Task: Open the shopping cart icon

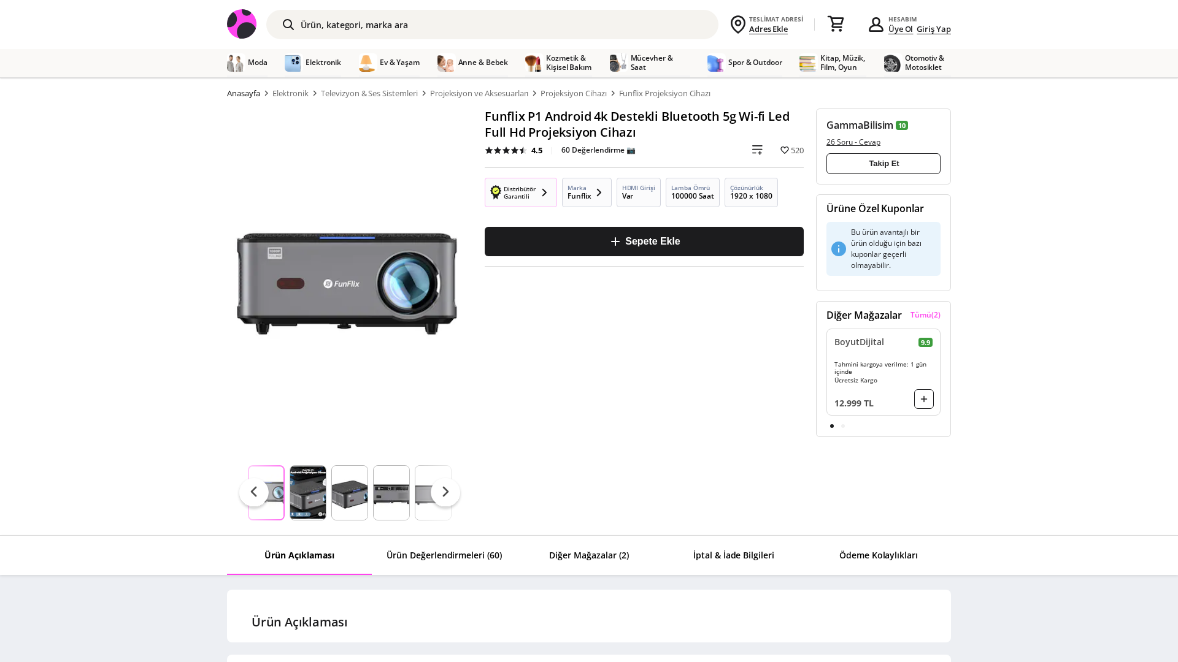Action: tap(836, 23)
